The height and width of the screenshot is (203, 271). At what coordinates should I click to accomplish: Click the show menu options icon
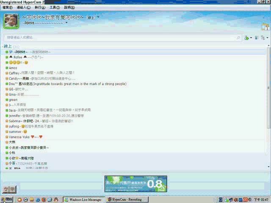coord(263,38)
